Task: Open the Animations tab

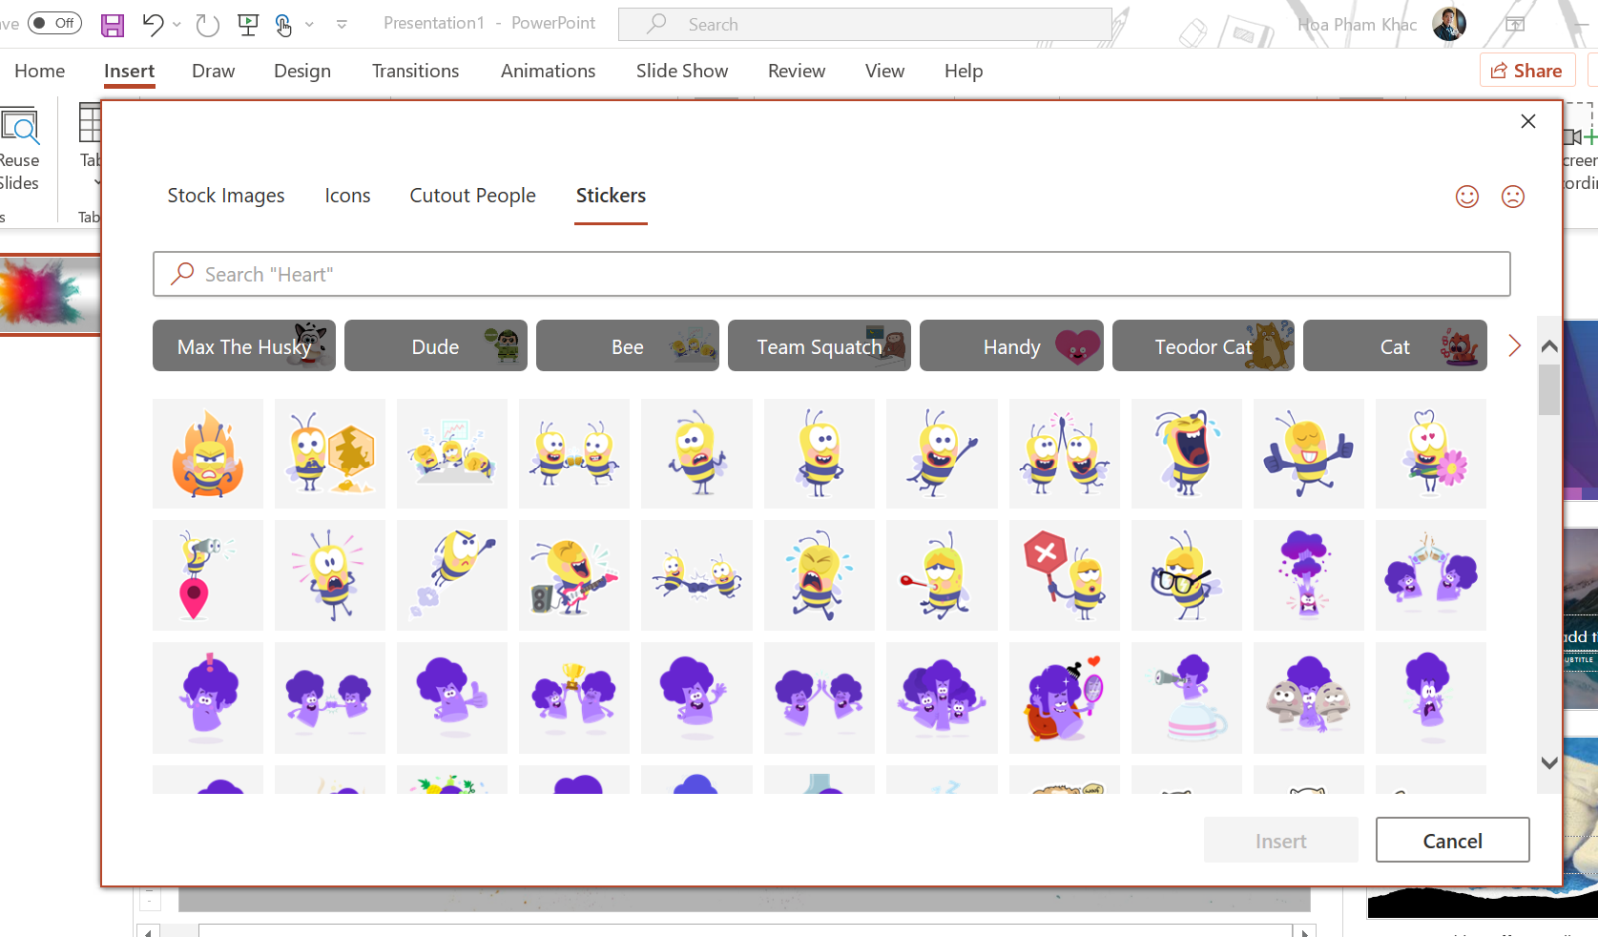Action: tap(548, 71)
